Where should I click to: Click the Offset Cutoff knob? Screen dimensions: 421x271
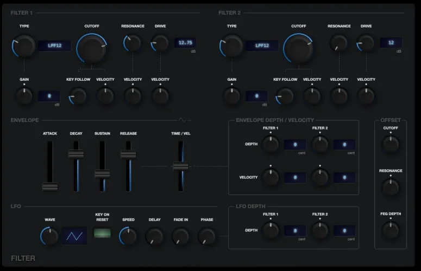(390, 144)
